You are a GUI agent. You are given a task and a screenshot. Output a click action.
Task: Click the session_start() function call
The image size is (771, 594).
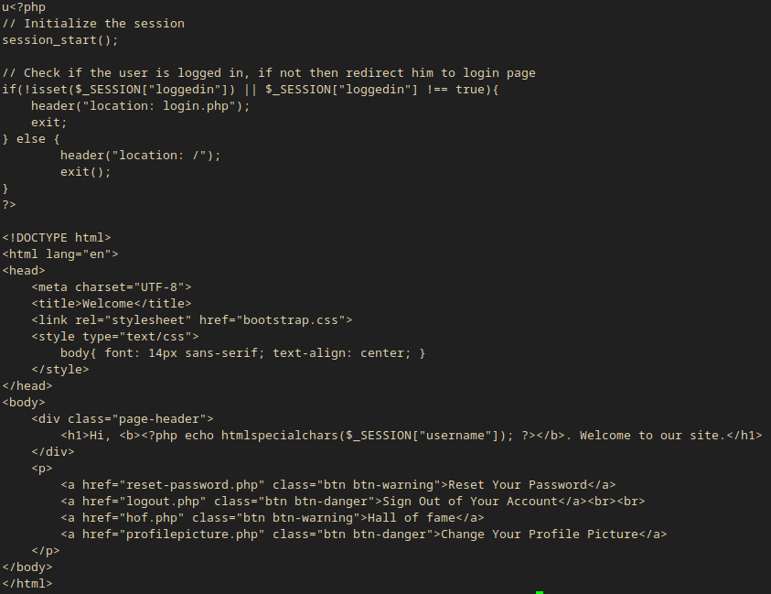[x=60, y=39]
